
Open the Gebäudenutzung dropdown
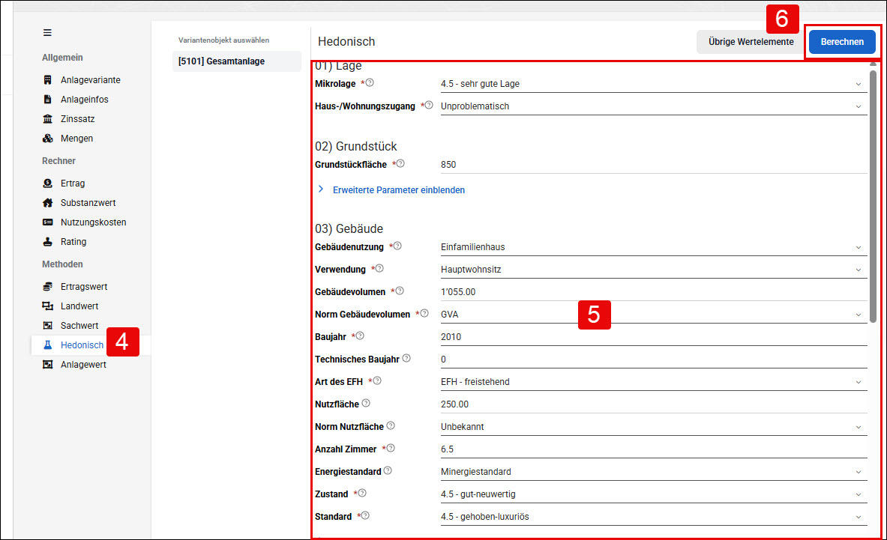click(x=653, y=247)
